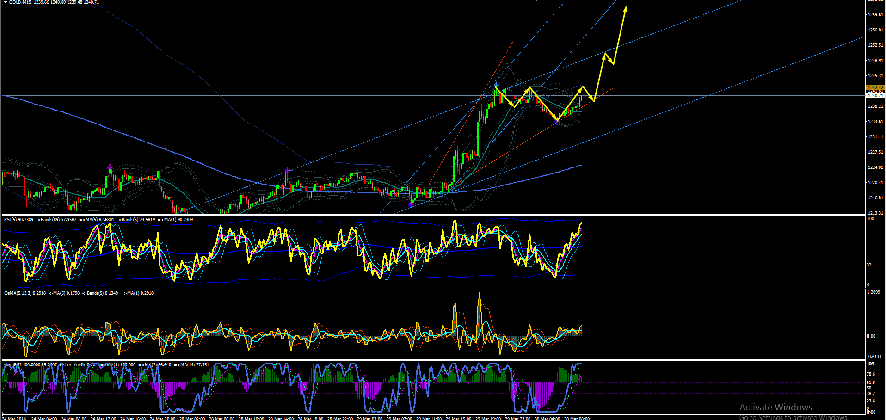Click the 1240.71 current price tag
This screenshot has height=420, width=886.
click(875, 96)
